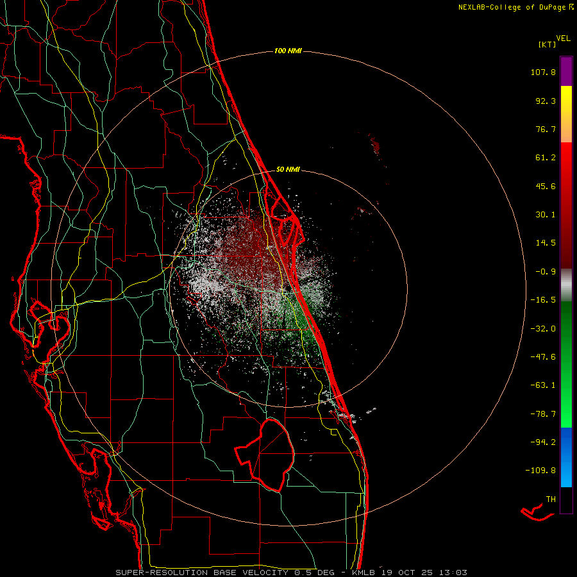Pick the 45.6 value on the velocity scale

[x=546, y=186]
